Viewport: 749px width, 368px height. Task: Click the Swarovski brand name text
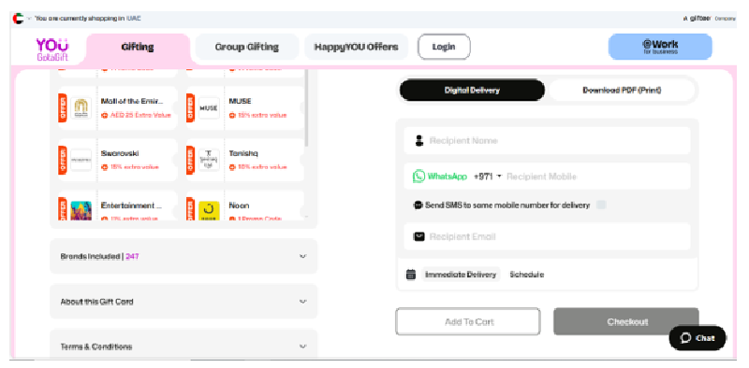[120, 153]
